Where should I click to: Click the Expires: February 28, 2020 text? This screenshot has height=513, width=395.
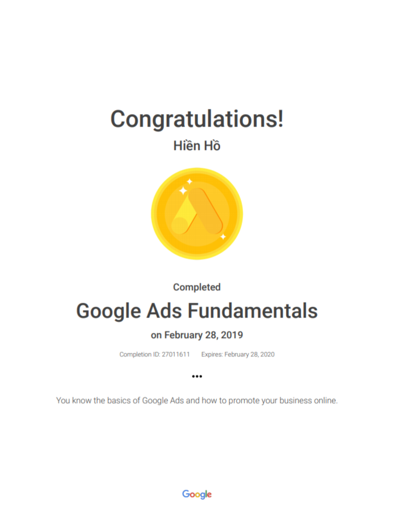238,355
